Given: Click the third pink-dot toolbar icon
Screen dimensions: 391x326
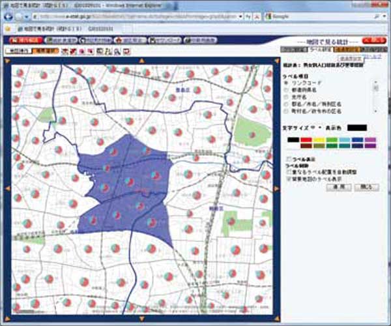Looking at the screenshot, I should pyautogui.click(x=82, y=52).
